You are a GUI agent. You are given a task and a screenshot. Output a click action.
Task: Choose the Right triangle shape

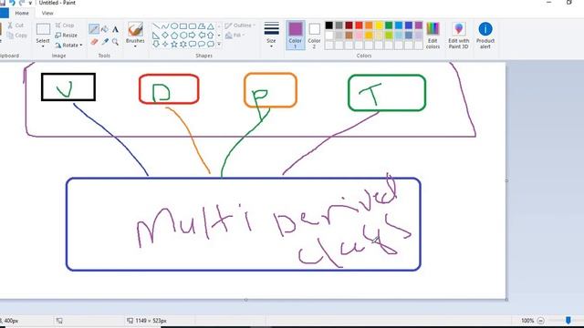(156, 36)
